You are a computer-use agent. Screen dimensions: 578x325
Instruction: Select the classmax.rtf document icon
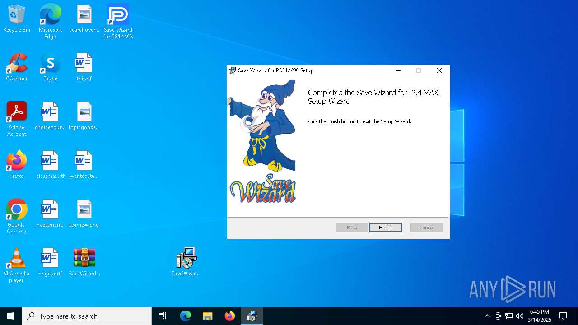(x=50, y=165)
